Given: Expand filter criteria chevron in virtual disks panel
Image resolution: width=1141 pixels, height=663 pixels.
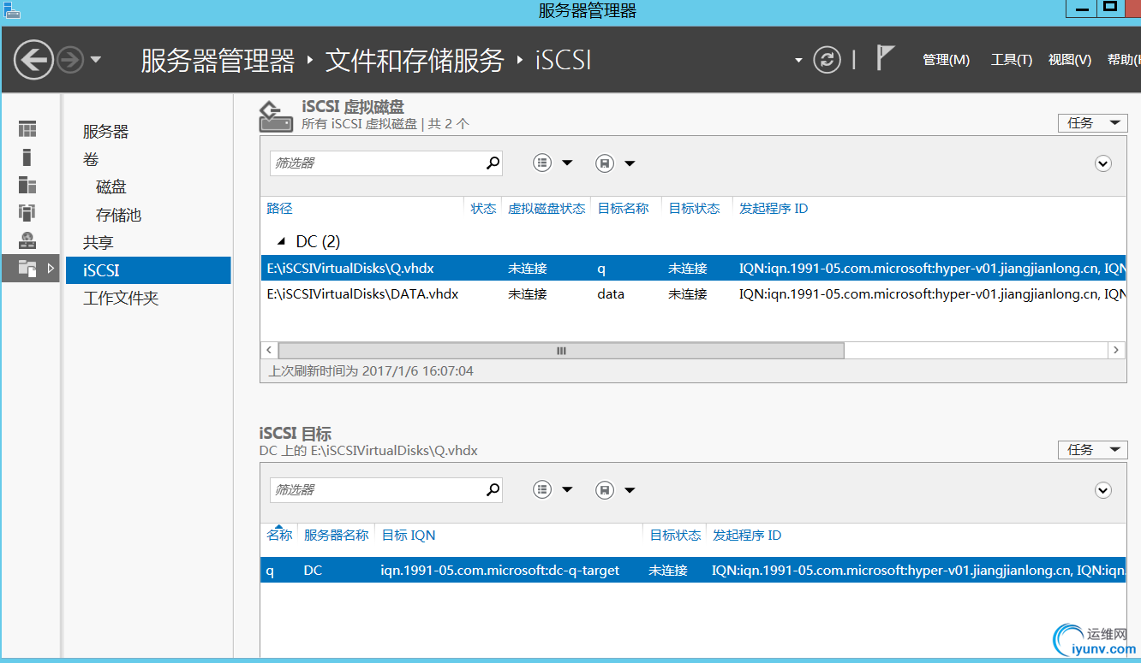Looking at the screenshot, I should coord(1103,163).
